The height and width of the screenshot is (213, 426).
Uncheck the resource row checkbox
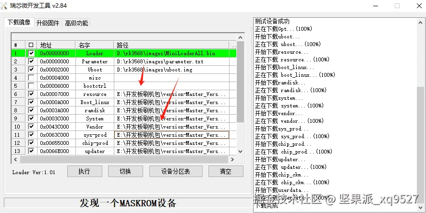click(x=31, y=94)
